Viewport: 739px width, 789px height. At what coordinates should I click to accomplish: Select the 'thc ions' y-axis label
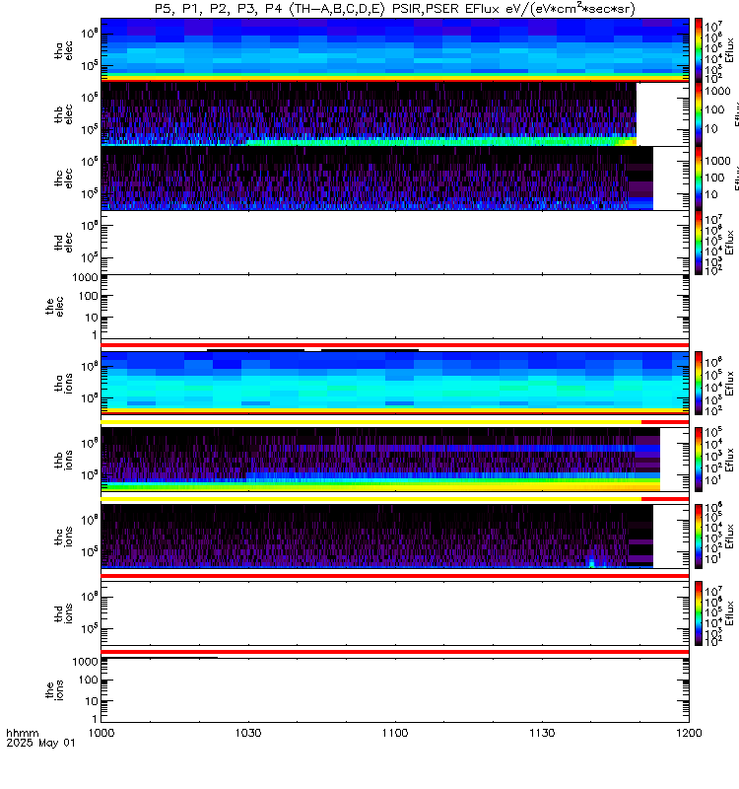pos(64,537)
